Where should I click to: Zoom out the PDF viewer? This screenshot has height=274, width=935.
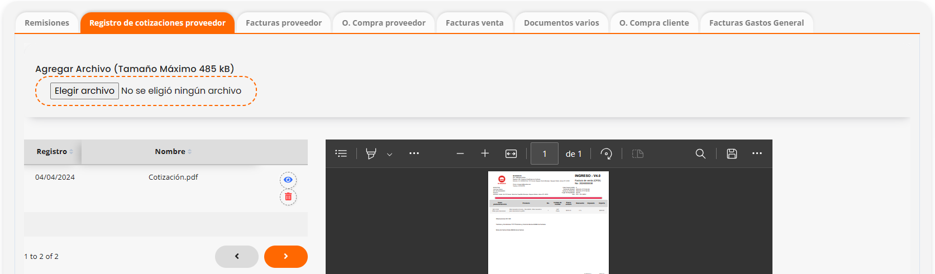point(460,153)
